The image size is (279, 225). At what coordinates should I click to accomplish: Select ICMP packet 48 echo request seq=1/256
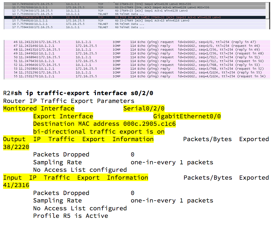137,50
